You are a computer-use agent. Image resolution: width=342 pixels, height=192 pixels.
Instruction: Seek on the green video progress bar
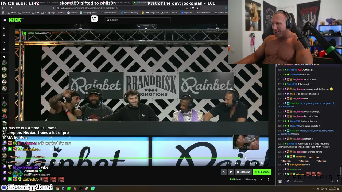point(142,158)
